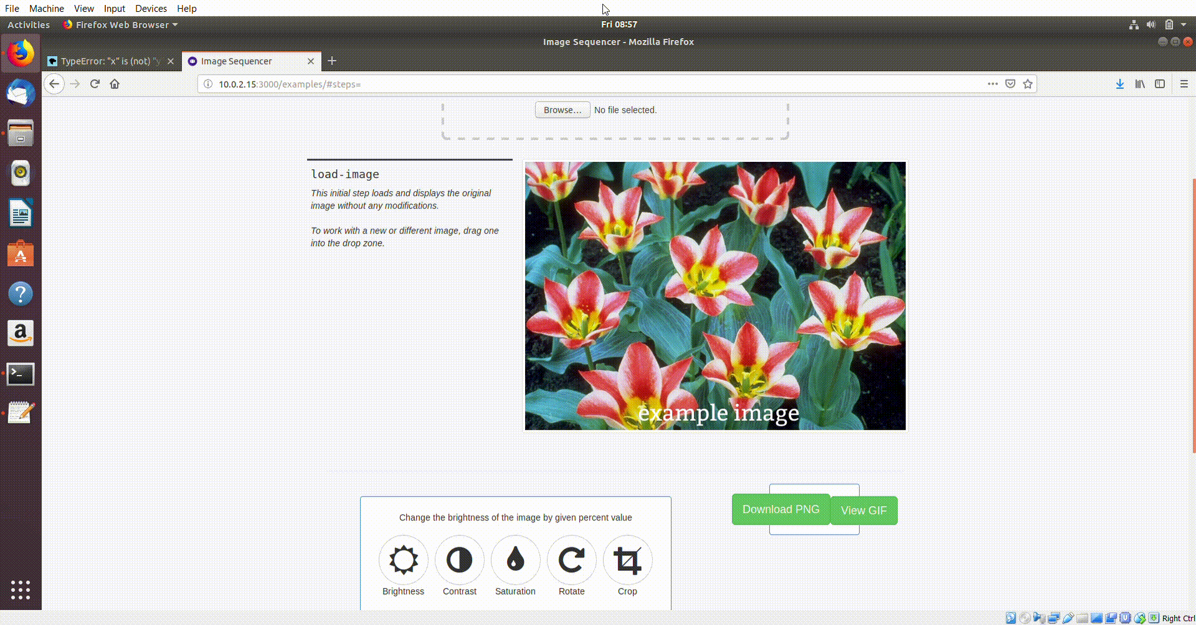This screenshot has width=1196, height=625.
Task: Reload the current page
Action: 95,83
